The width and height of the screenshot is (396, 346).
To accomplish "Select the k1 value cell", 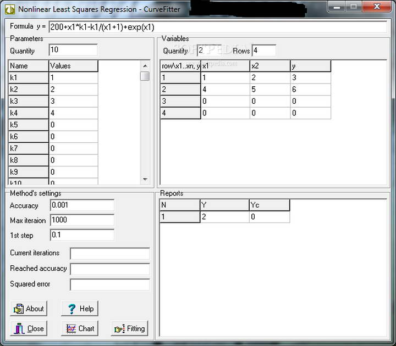I will tap(73, 77).
